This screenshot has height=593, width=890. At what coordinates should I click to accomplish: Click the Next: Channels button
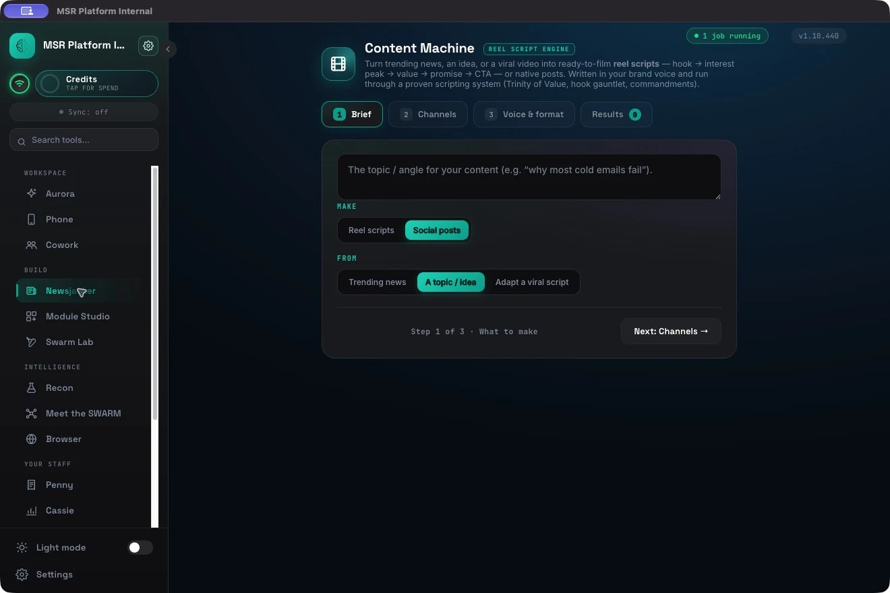pos(671,331)
